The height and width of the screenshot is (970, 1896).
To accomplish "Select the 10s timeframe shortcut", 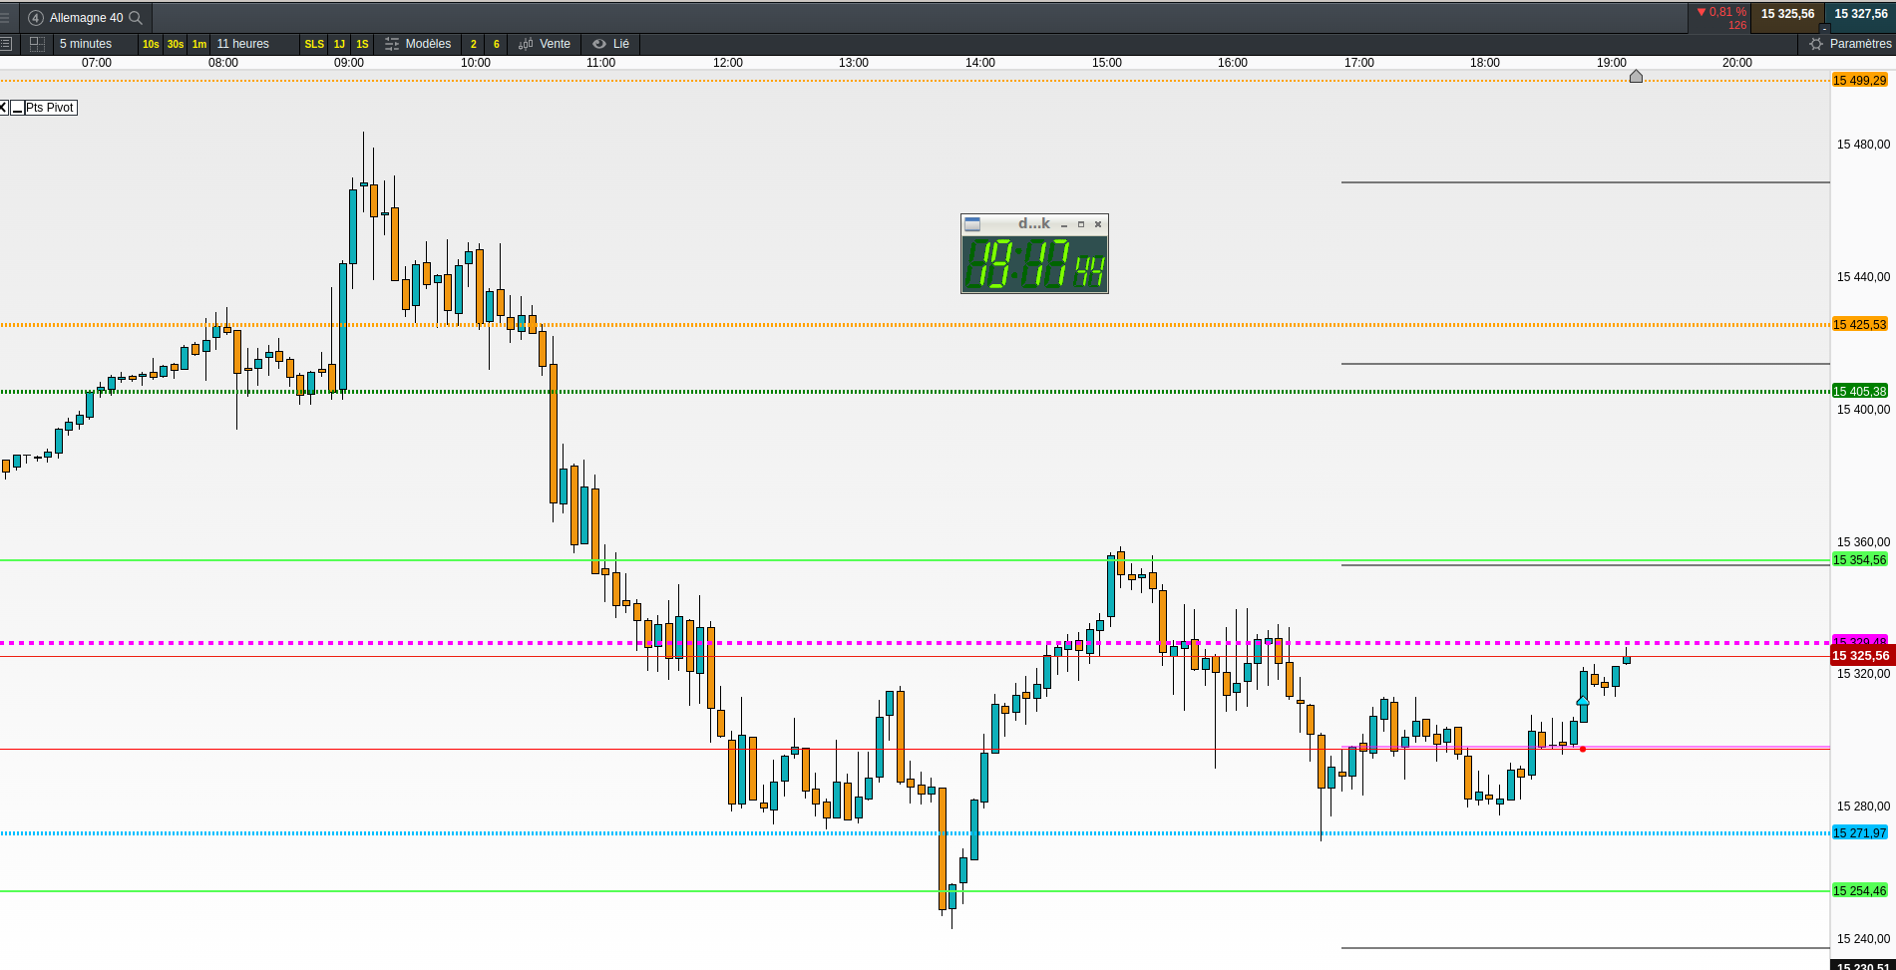I will [x=151, y=44].
